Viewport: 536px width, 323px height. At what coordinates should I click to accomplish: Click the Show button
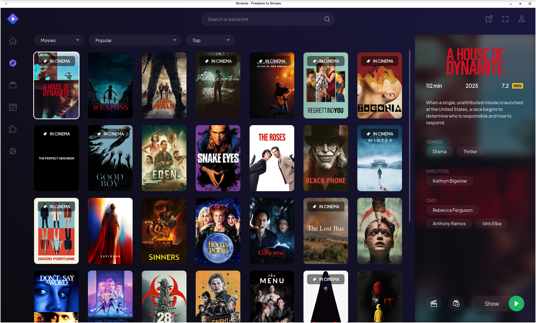click(x=492, y=303)
